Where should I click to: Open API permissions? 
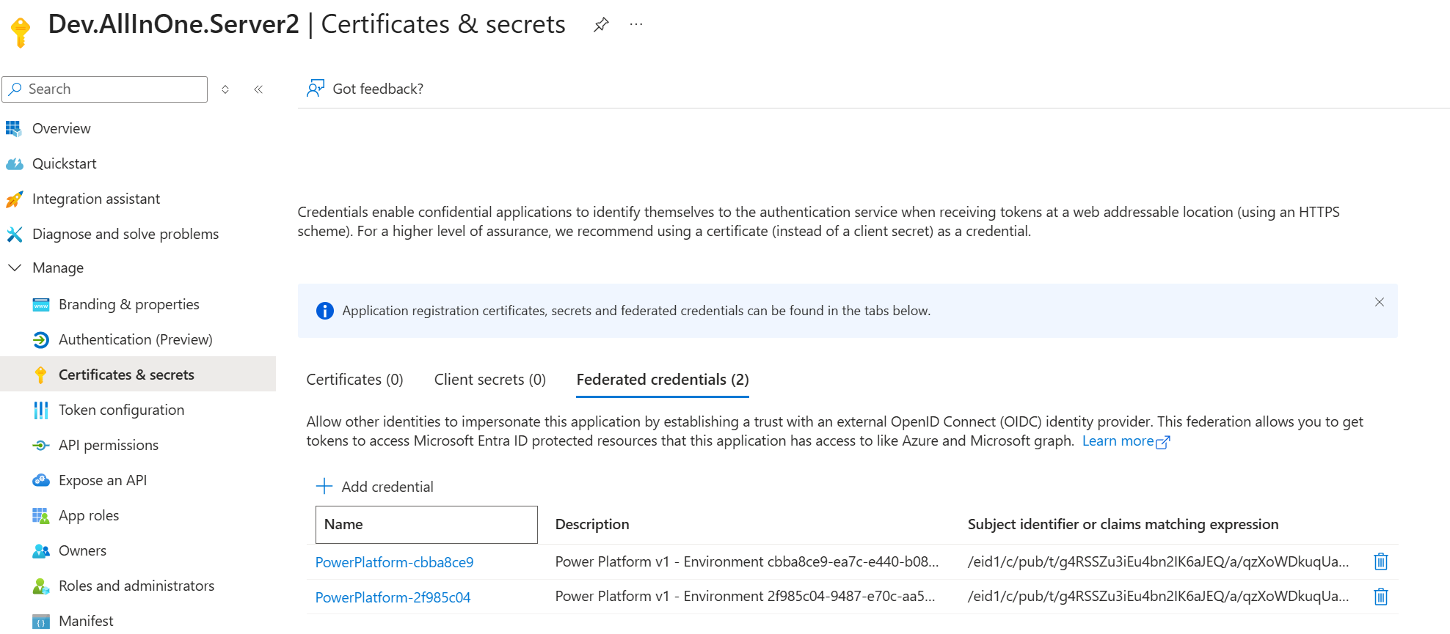[109, 445]
